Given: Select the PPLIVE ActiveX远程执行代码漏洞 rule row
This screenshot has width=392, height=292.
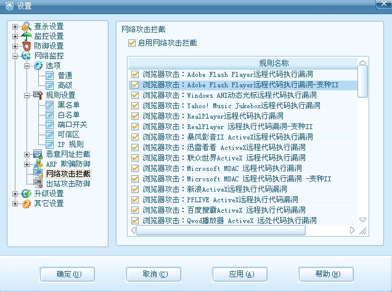Looking at the screenshot, I should (x=243, y=200).
